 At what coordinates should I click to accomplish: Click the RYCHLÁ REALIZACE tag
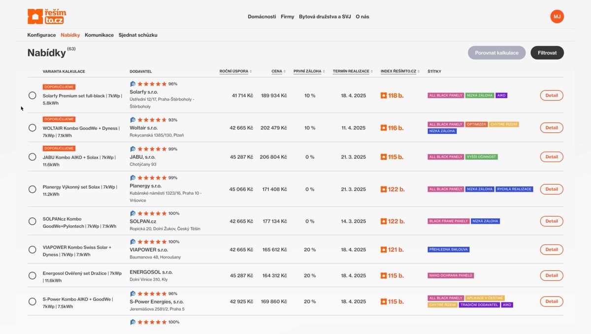[514, 189]
